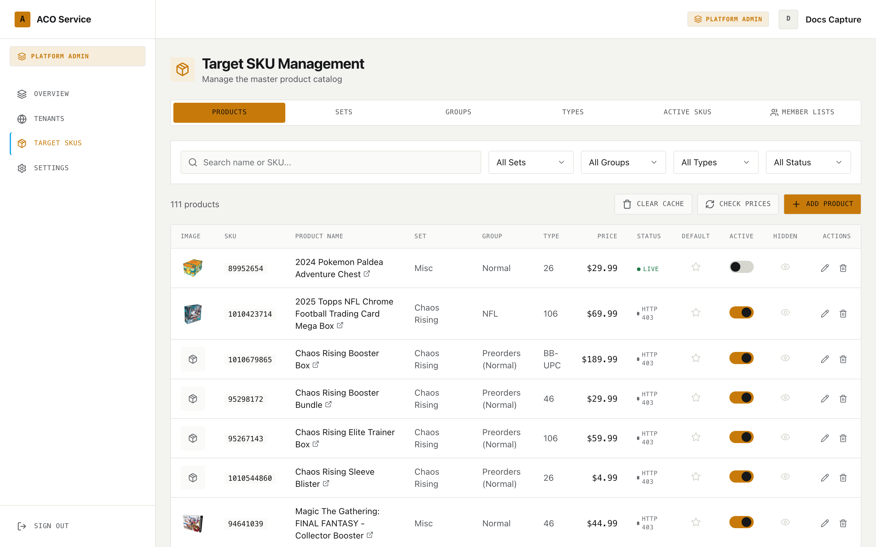The width and height of the screenshot is (876, 547).
Task: Click the 2025 Topps NFL Mega Box thumbnail
Action: pos(193,314)
